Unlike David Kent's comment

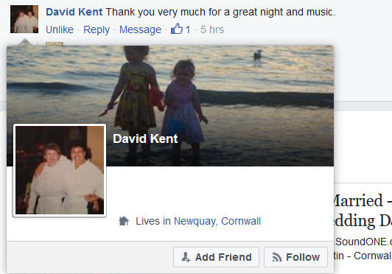pos(60,29)
